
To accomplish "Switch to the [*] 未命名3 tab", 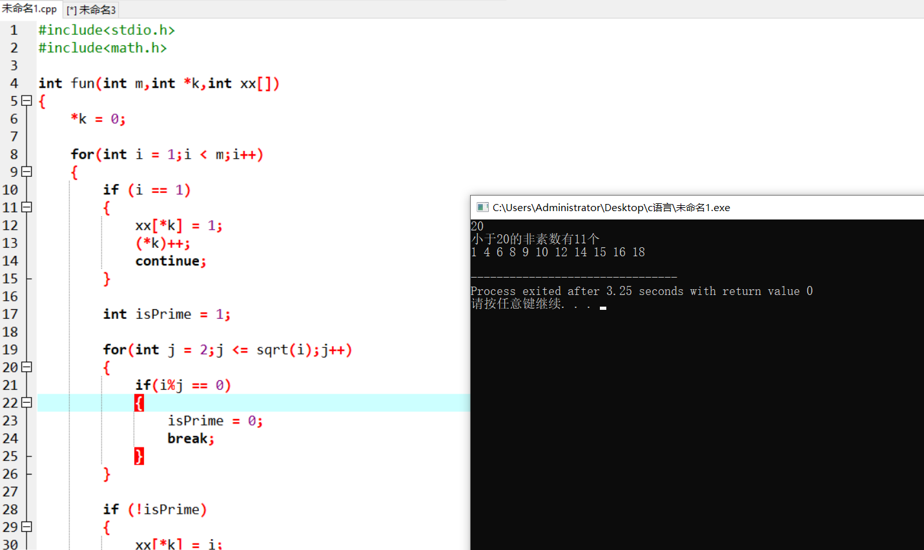I will pyautogui.click(x=91, y=10).
